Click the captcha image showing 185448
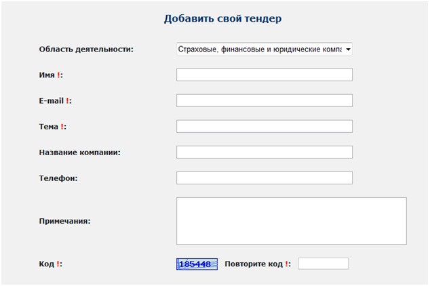The image size is (430, 286). 197,264
